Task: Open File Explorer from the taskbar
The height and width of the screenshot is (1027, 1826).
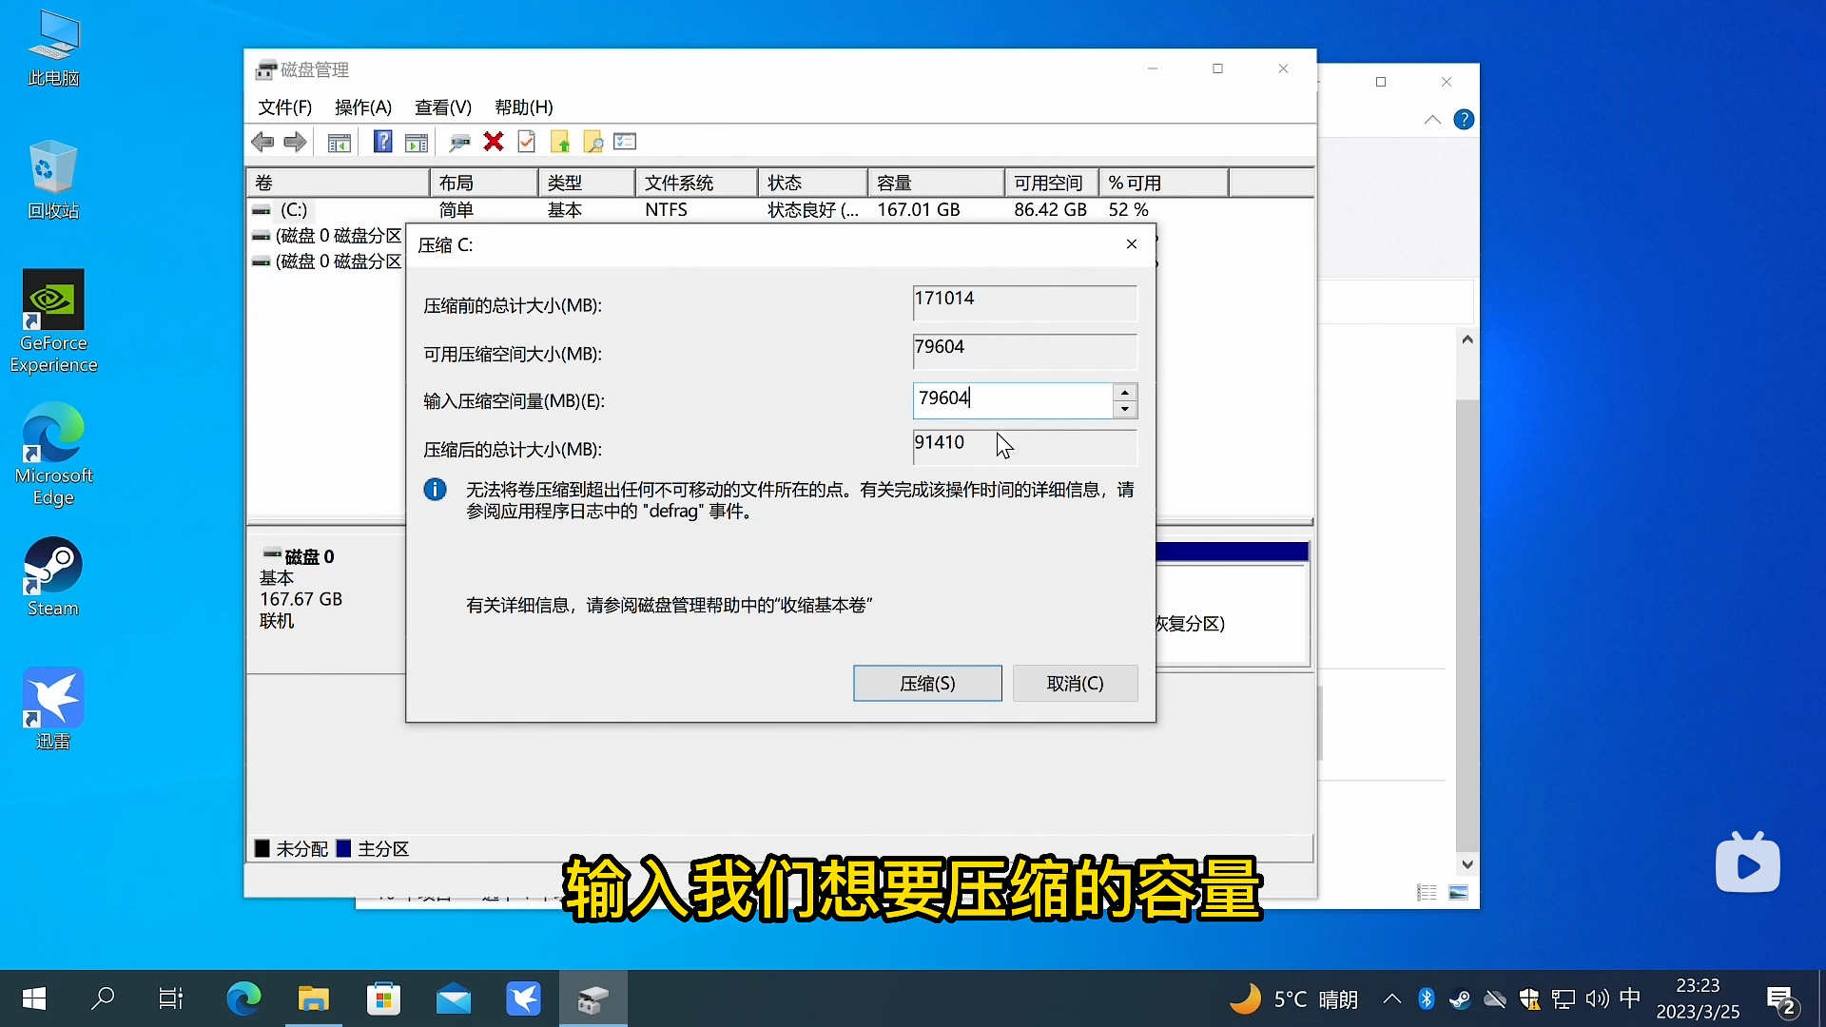Action: click(313, 999)
